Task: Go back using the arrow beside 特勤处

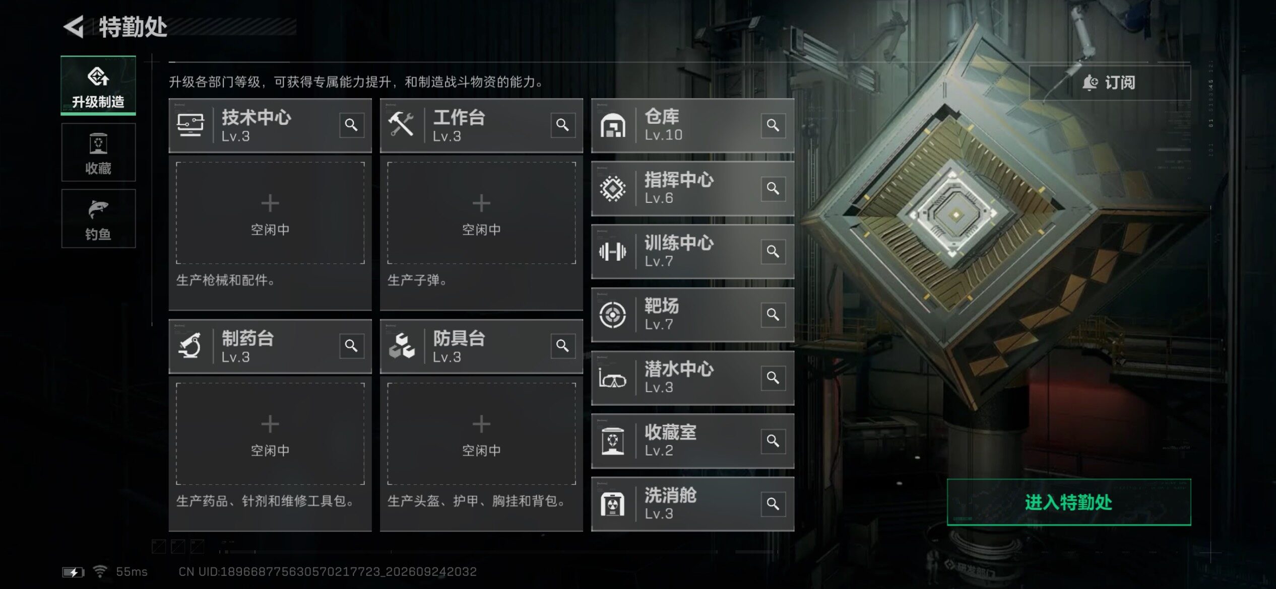Action: point(74,27)
